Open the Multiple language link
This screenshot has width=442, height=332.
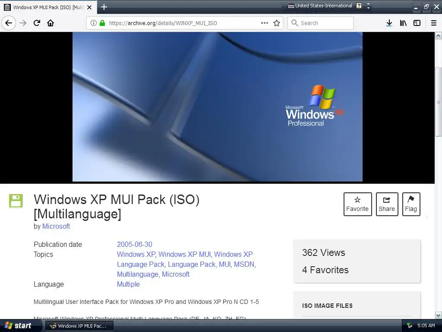coord(128,284)
